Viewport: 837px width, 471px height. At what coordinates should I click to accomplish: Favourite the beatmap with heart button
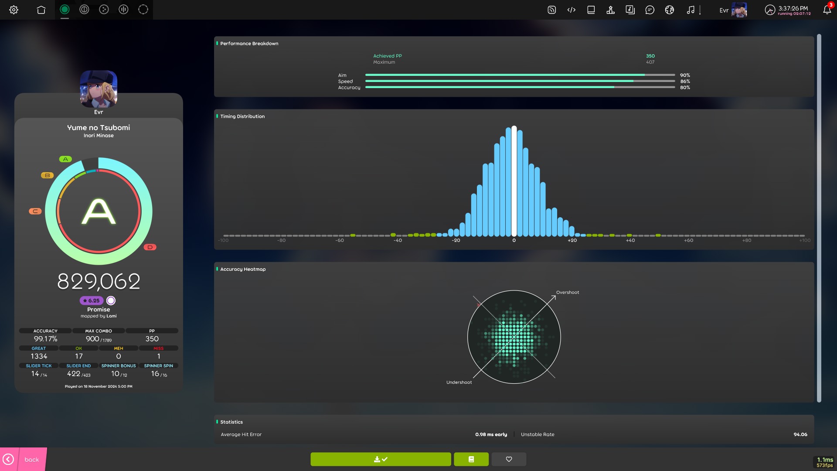click(x=509, y=459)
